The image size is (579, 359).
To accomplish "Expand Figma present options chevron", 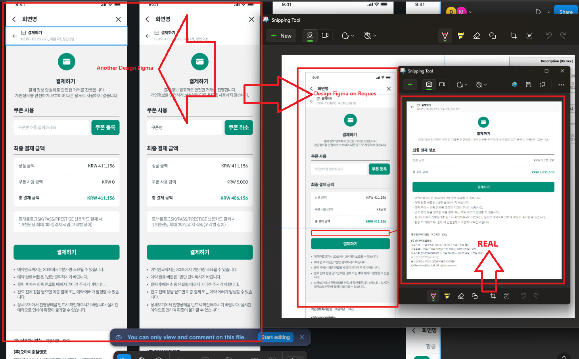I will [549, 12].
